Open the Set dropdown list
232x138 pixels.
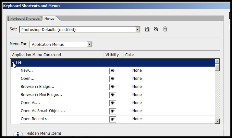coord(138,29)
